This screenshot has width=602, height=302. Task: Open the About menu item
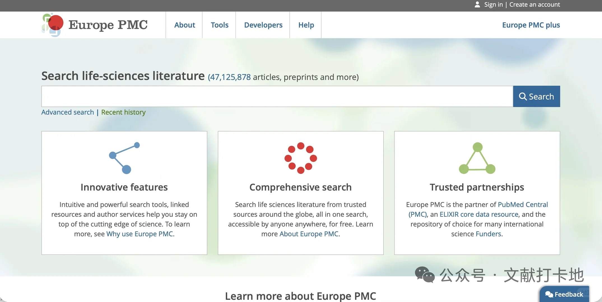pyautogui.click(x=185, y=25)
